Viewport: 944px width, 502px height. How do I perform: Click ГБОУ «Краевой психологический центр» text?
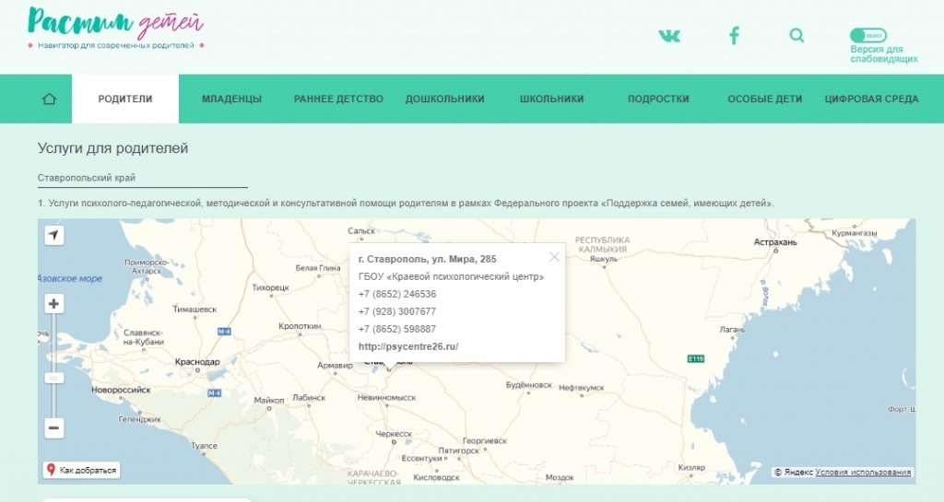point(451,276)
